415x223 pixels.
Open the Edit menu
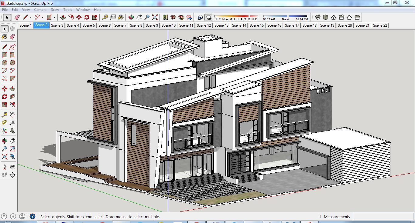(x=15, y=10)
